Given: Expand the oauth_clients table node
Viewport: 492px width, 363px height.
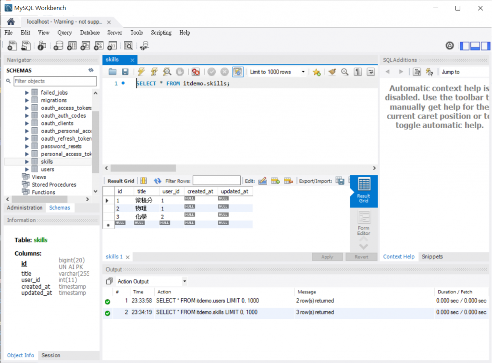Looking at the screenshot, I should click(x=27, y=123).
